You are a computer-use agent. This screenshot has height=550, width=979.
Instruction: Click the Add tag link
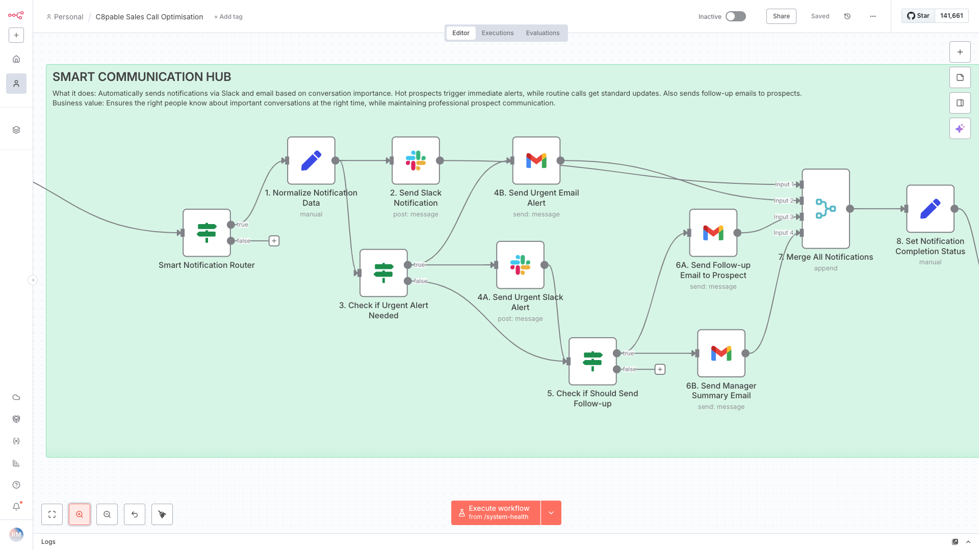(x=228, y=17)
